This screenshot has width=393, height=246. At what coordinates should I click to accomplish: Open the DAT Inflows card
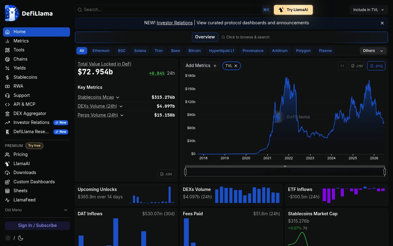tap(126, 227)
